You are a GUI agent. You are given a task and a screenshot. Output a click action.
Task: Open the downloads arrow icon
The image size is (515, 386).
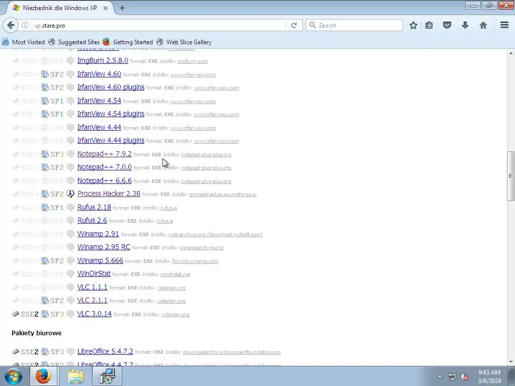click(x=465, y=25)
